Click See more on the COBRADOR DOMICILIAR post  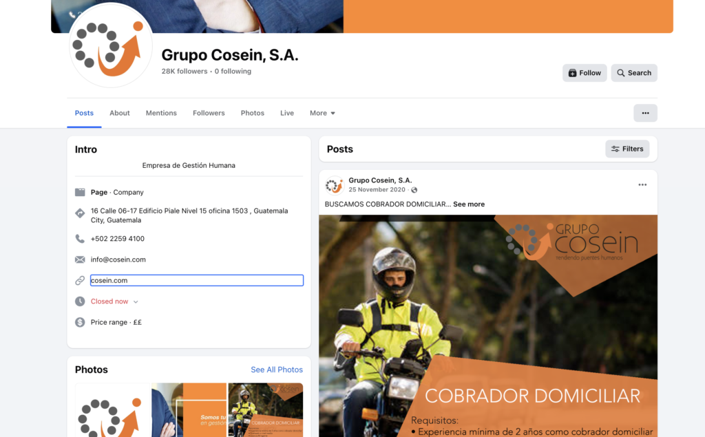pos(469,204)
